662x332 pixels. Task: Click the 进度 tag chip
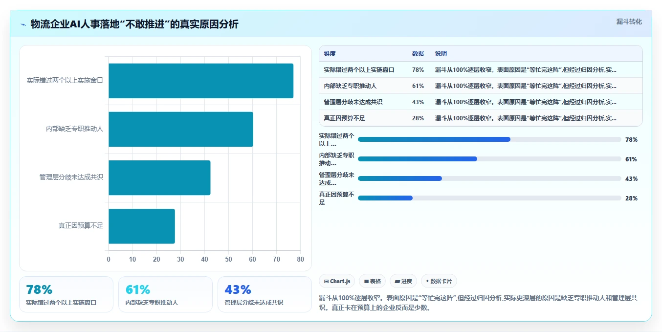[x=403, y=281]
